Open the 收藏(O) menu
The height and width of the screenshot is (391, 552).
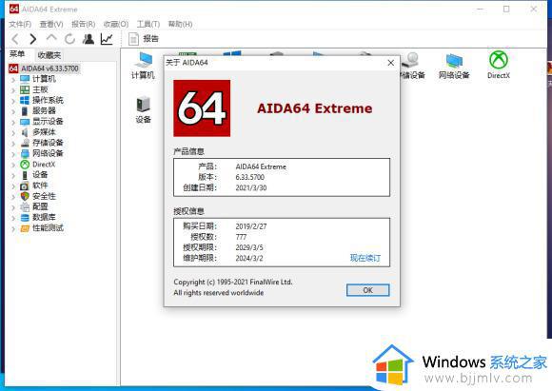tap(115, 24)
